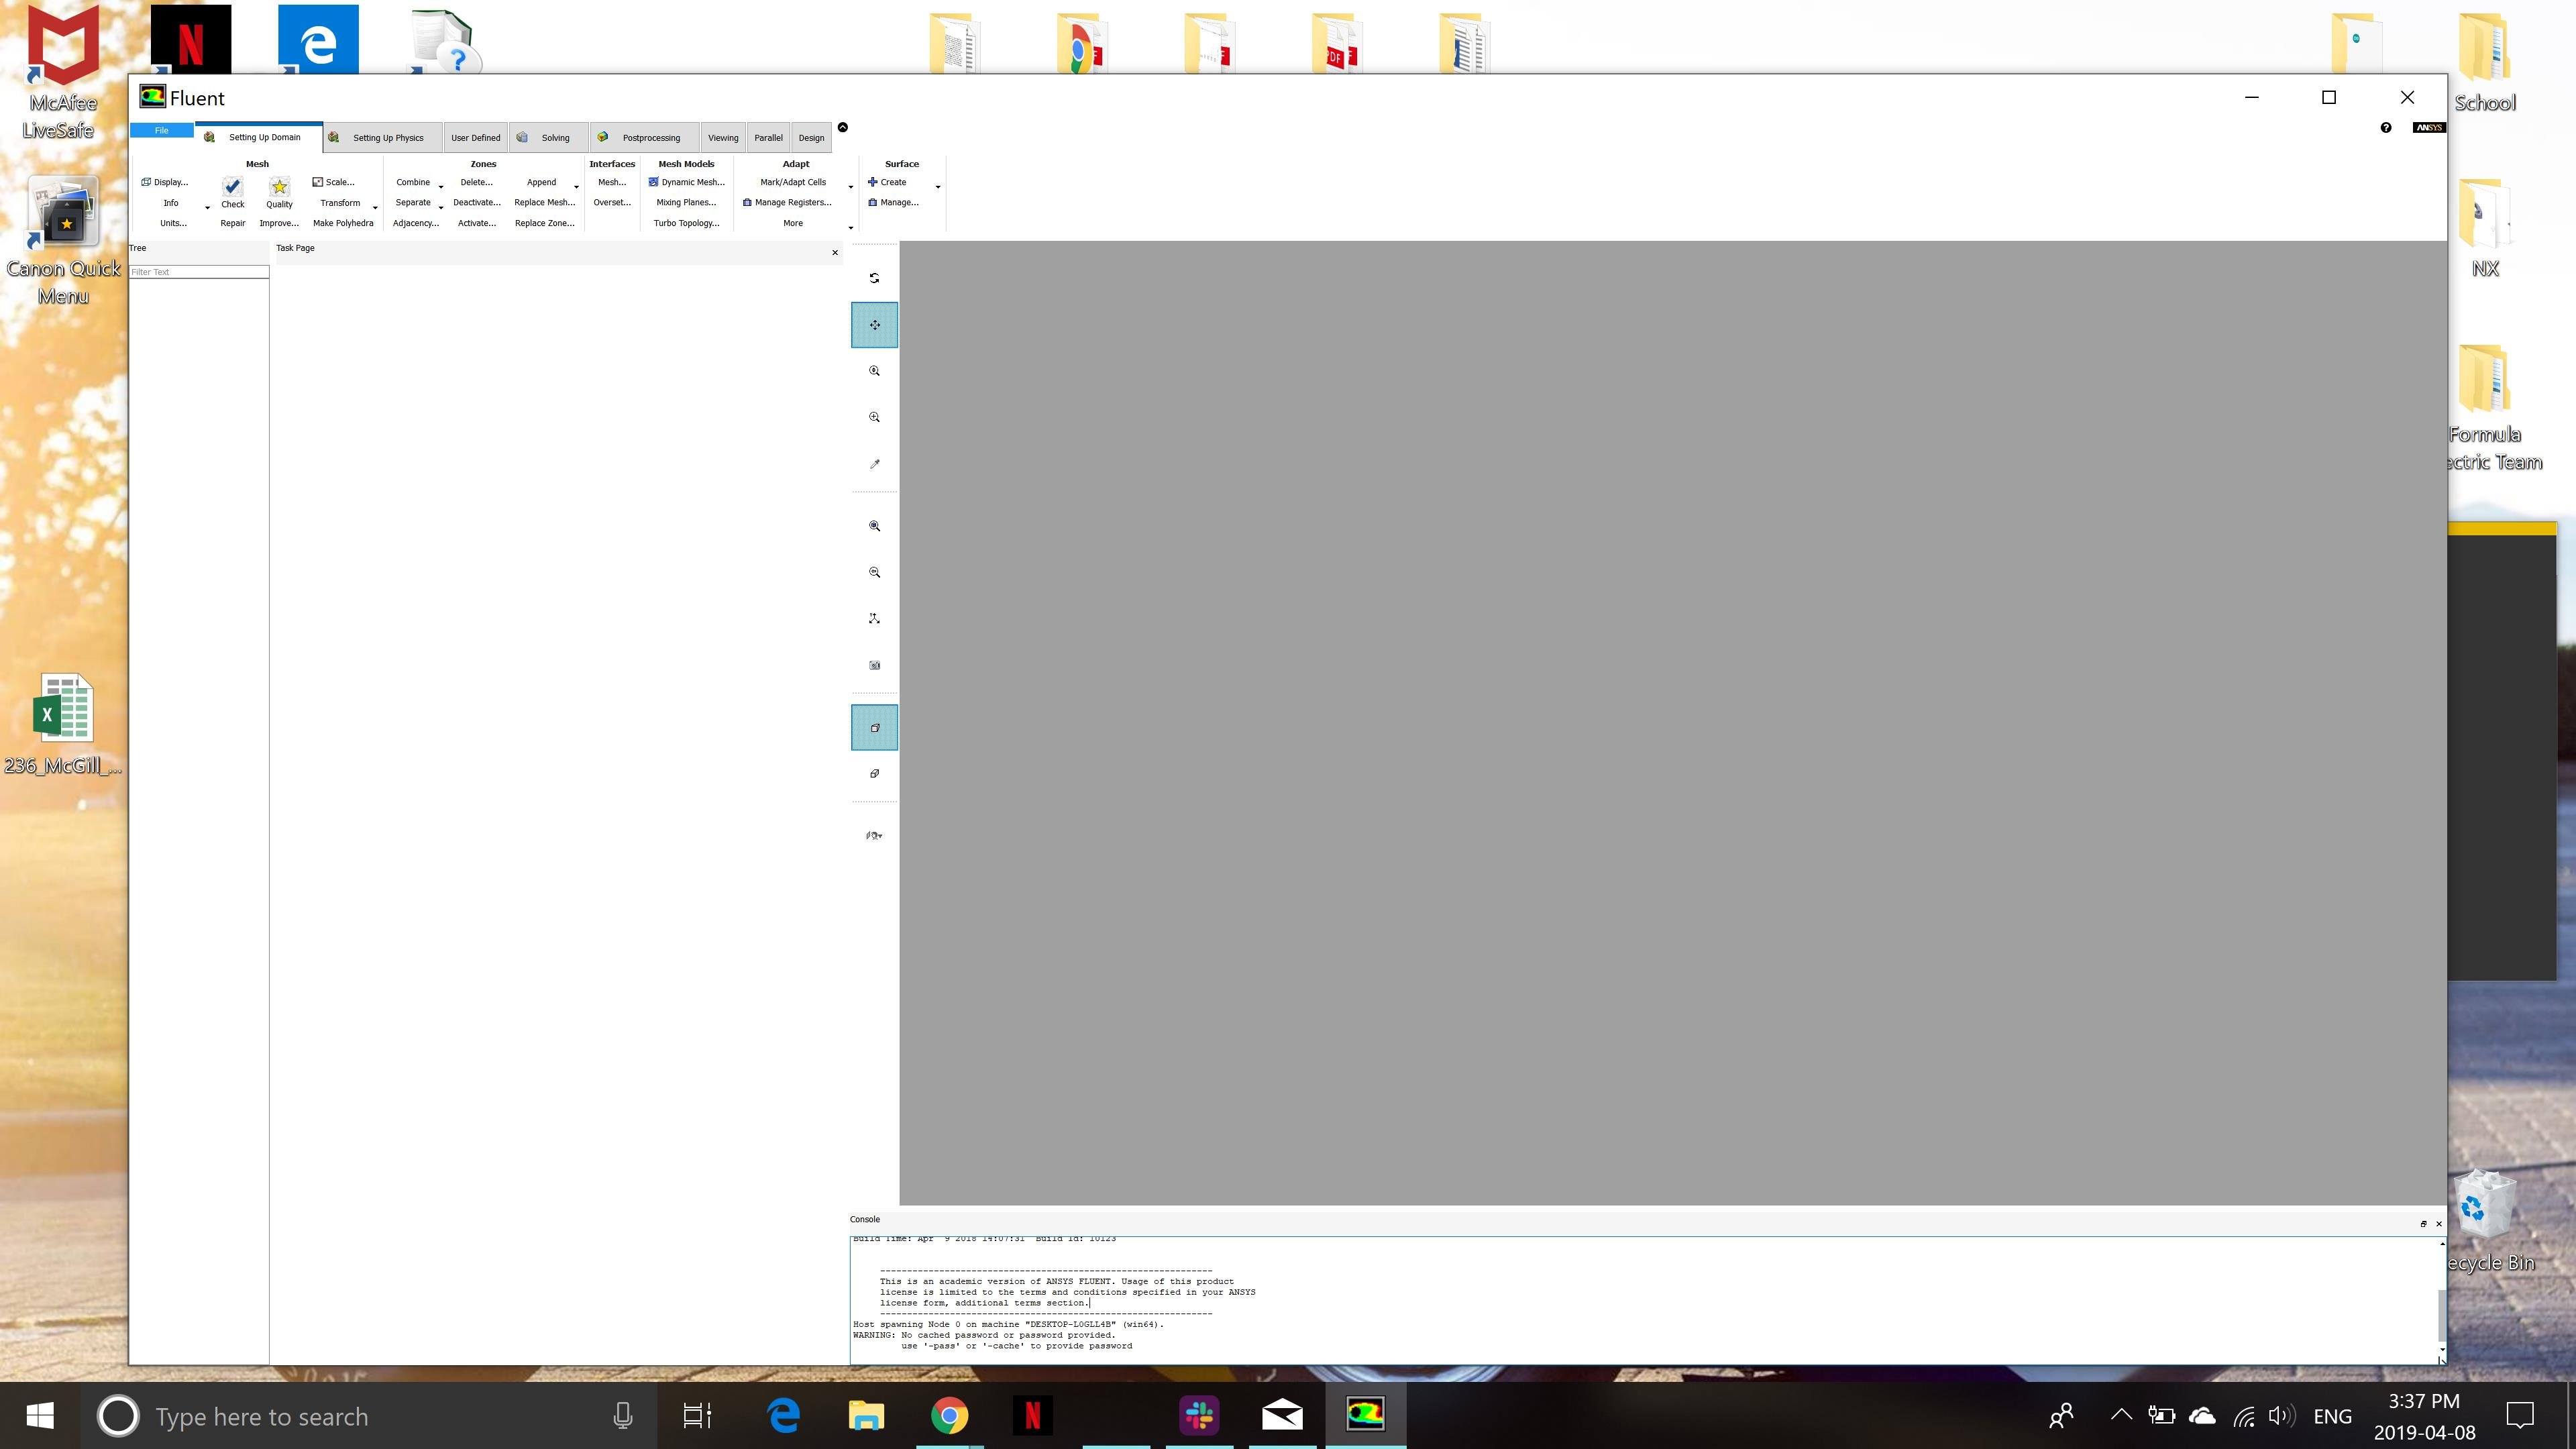The width and height of the screenshot is (2576, 1449).
Task: Activate the probe eyedropper tool
Action: [x=874, y=464]
